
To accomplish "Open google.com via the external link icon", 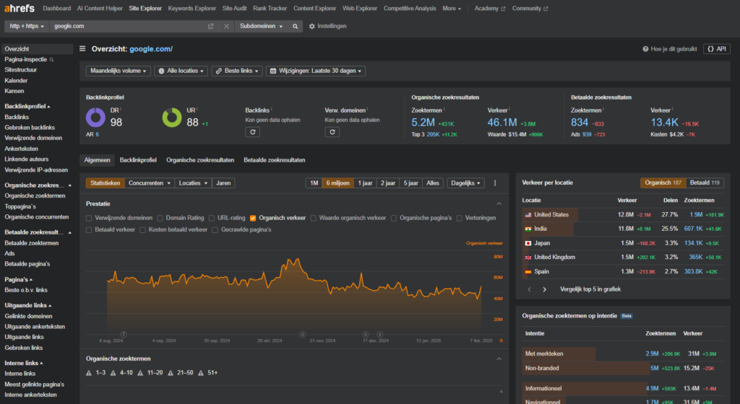I will [x=211, y=26].
